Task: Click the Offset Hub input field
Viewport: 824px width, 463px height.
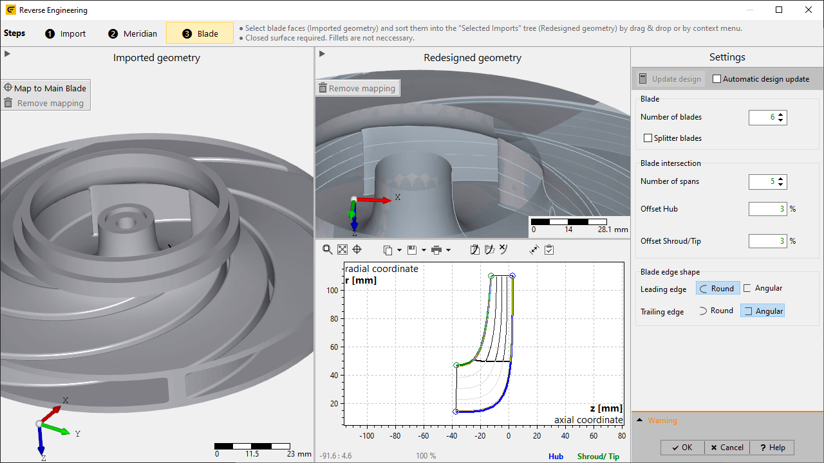Action: pos(767,209)
